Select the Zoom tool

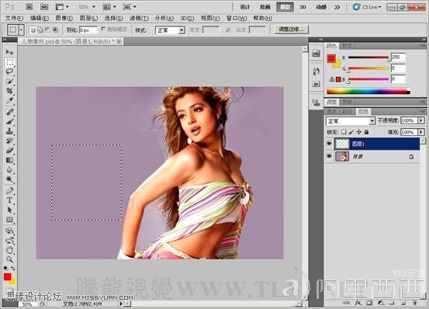(9, 259)
